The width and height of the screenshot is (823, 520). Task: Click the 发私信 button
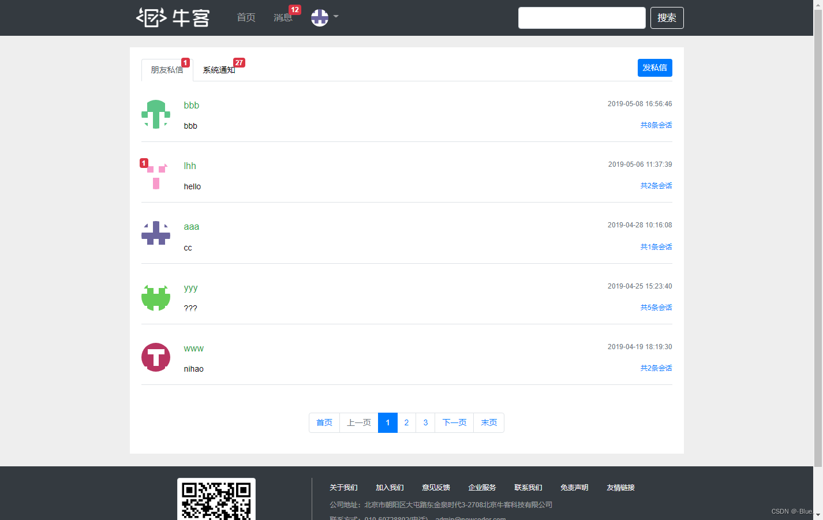654,68
